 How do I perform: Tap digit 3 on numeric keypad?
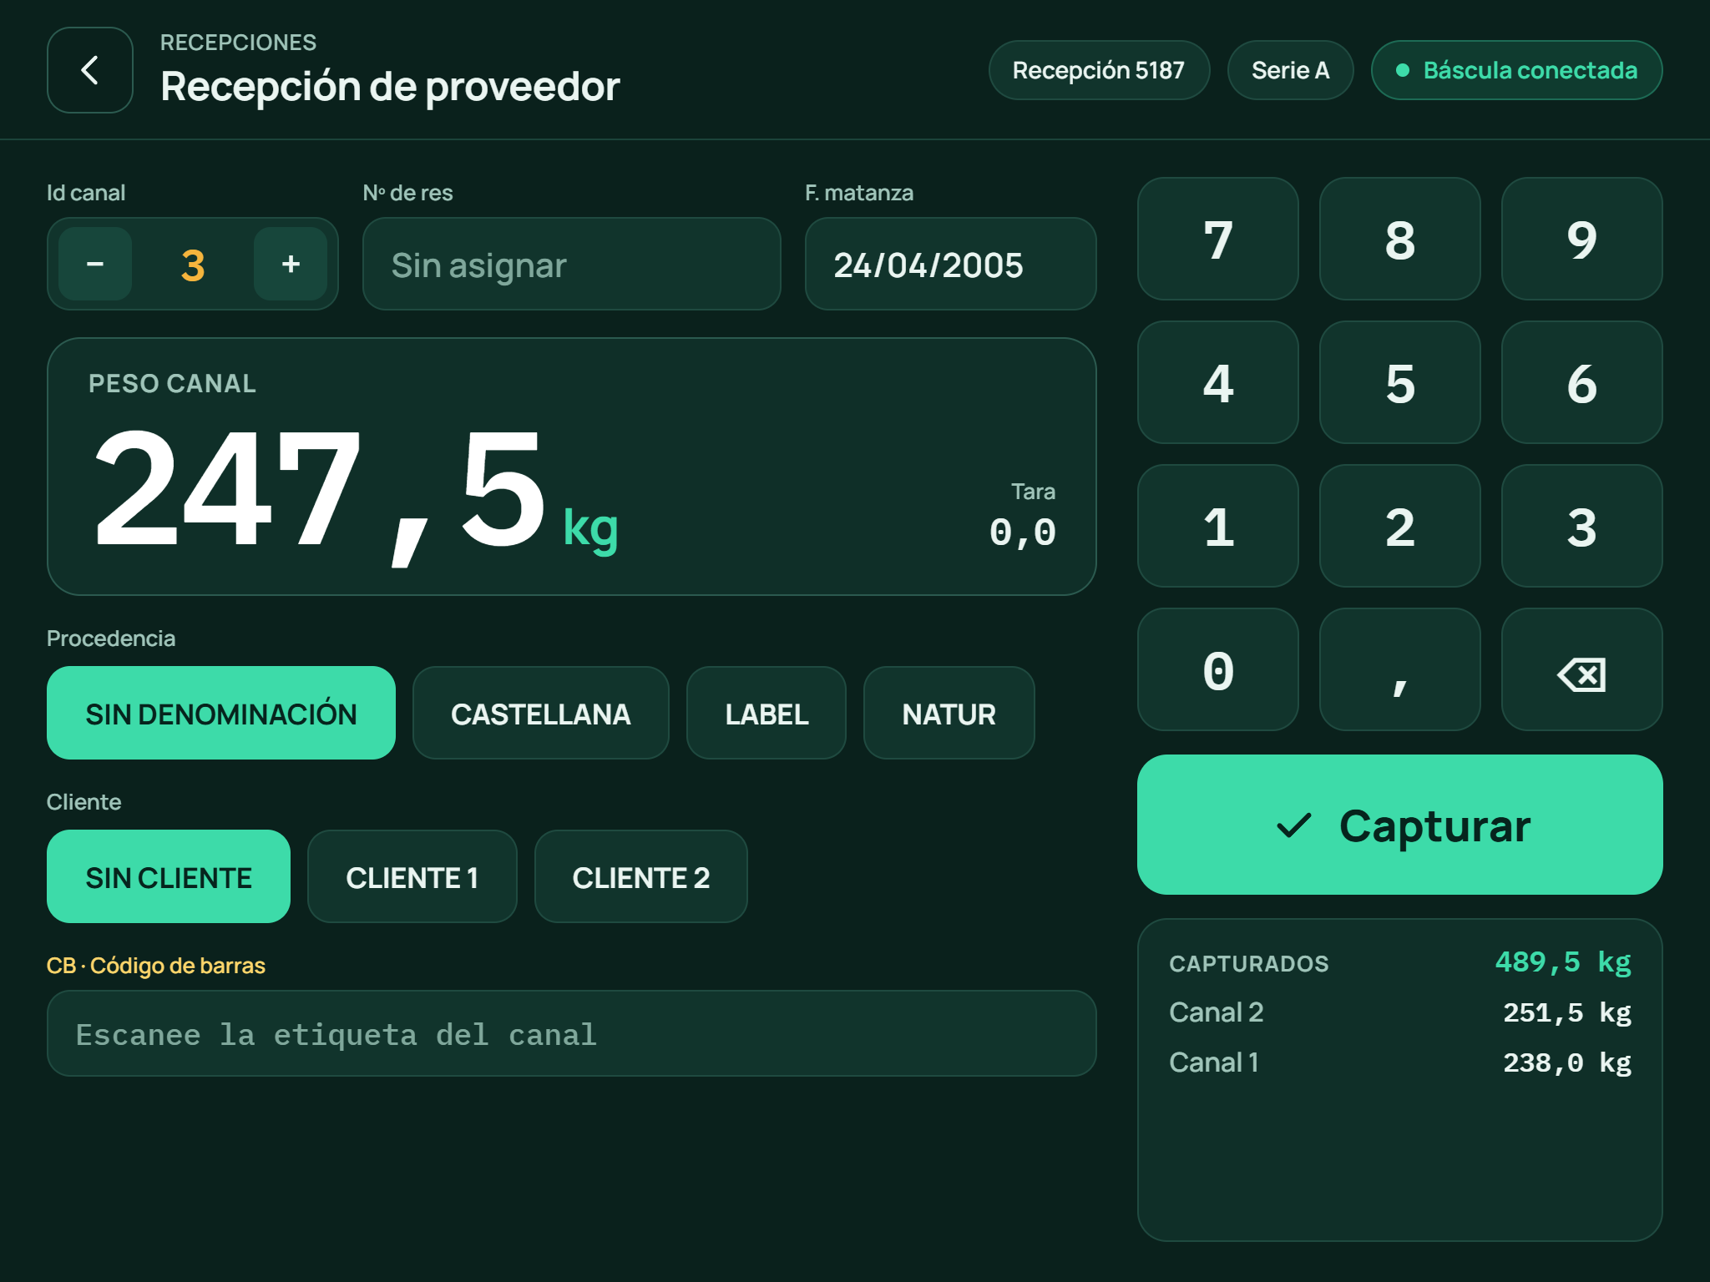point(1581,526)
